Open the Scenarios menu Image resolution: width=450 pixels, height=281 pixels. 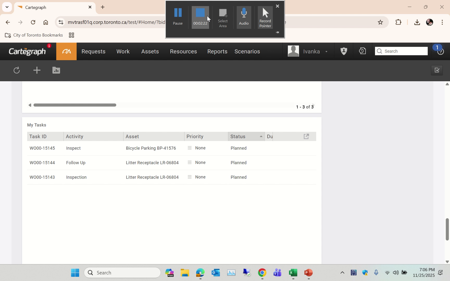point(247,51)
